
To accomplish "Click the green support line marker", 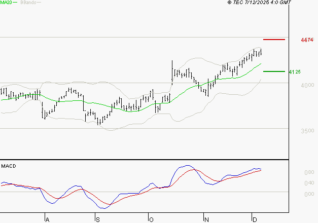I will [x=274, y=71].
